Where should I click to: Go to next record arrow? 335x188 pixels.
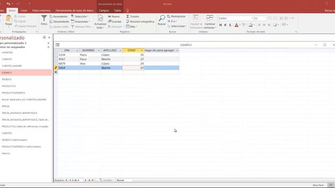point(85,180)
